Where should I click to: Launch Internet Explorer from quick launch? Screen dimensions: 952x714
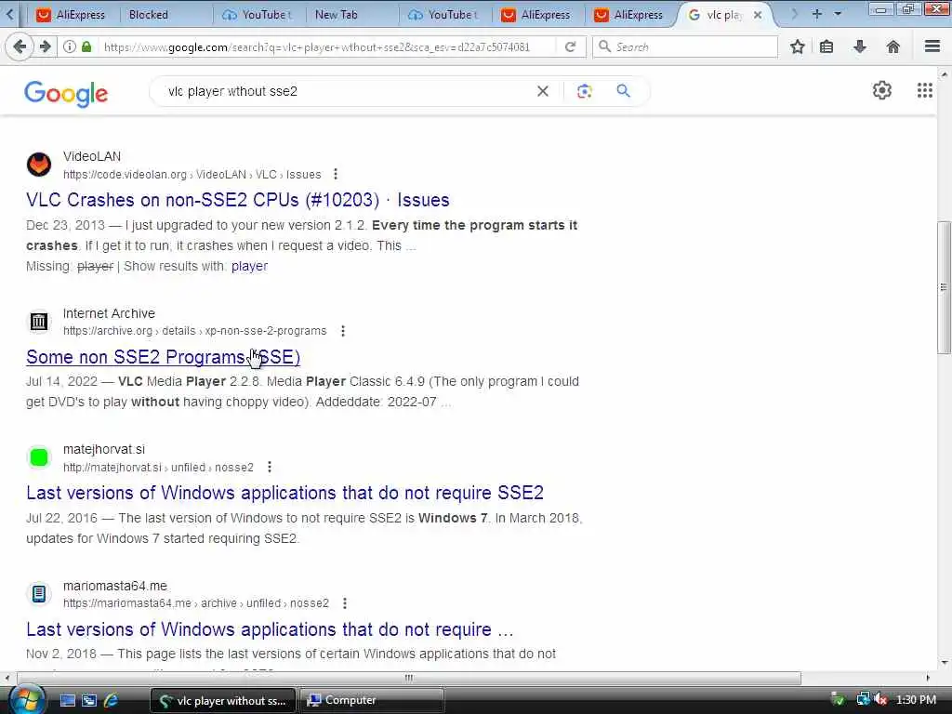click(x=112, y=700)
